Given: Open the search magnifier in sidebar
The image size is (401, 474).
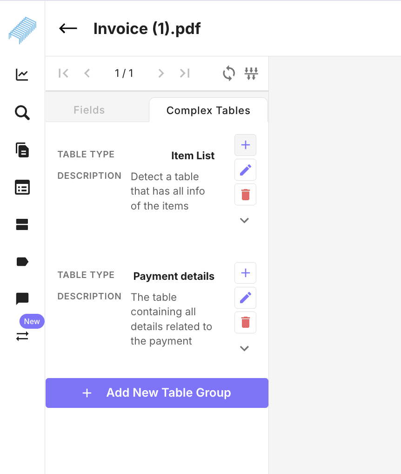Looking at the screenshot, I should 22,113.
